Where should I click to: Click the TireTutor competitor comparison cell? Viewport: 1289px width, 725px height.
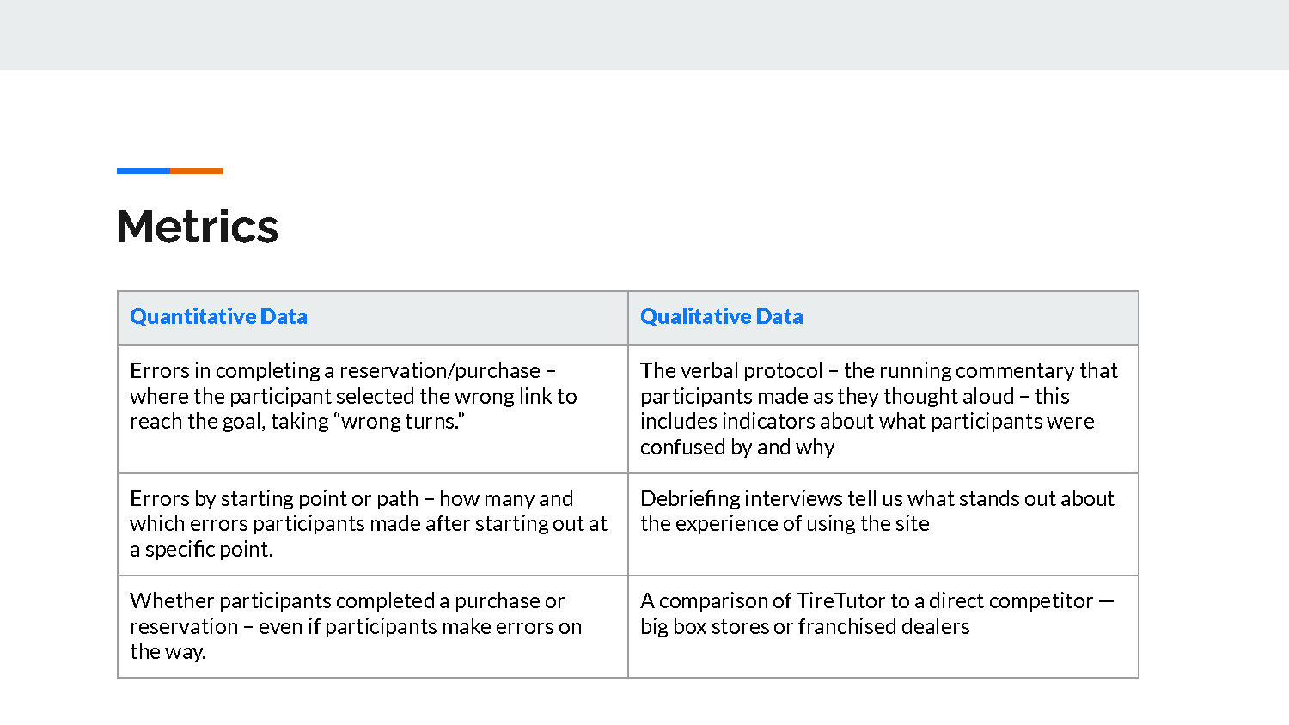(883, 626)
